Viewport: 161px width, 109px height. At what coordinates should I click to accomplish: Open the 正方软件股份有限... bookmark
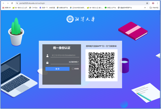coord(78,8)
